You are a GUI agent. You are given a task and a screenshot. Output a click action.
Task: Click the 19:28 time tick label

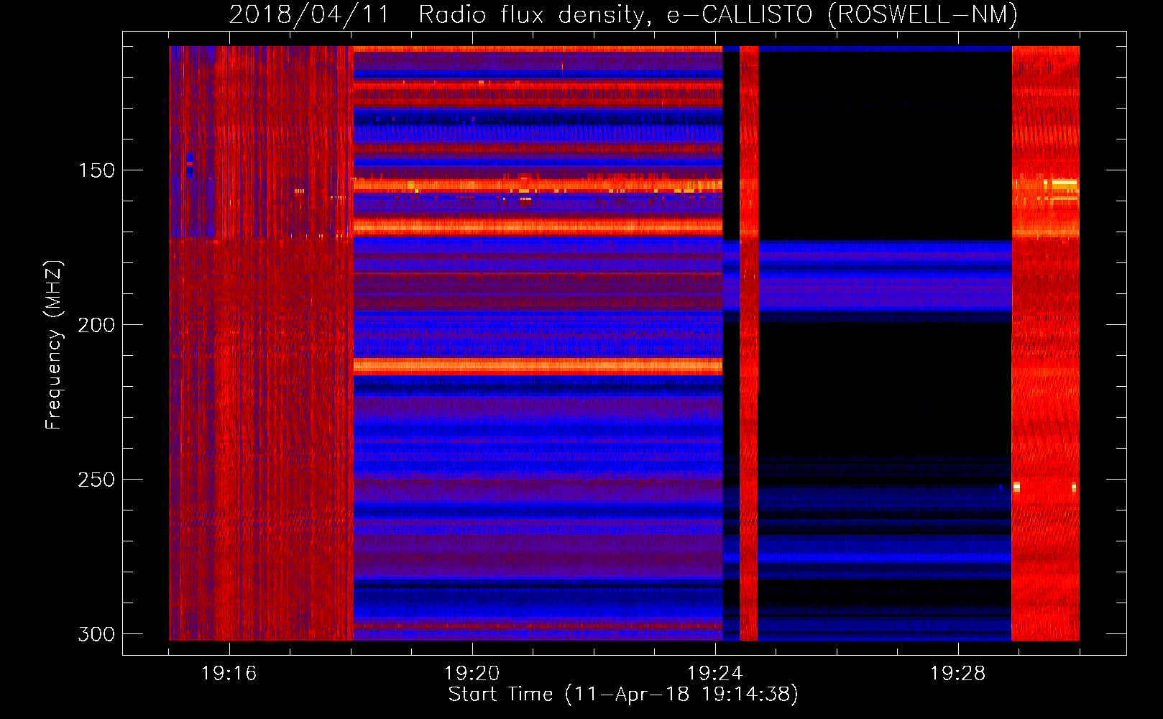tap(958, 674)
